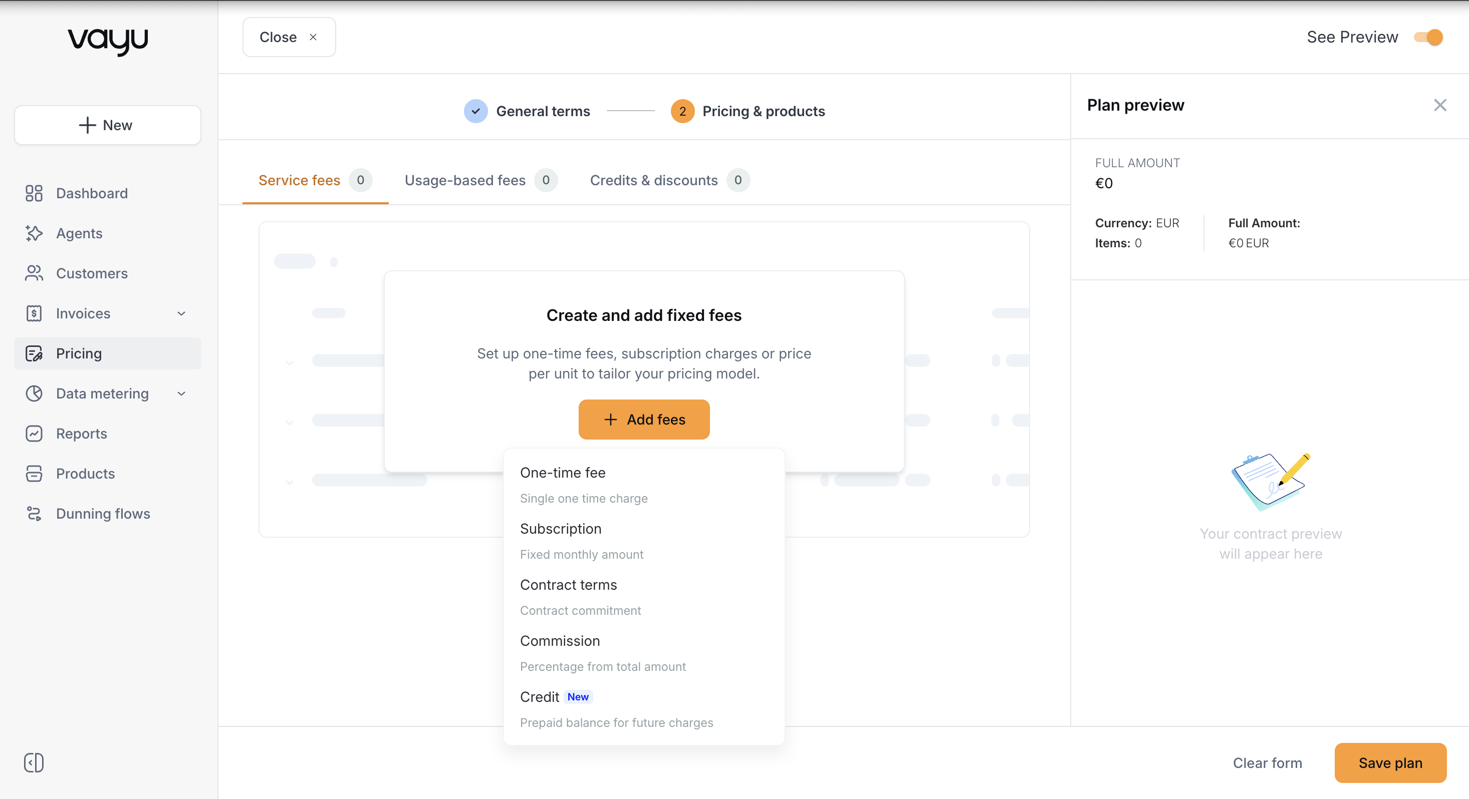This screenshot has width=1469, height=799.
Task: Click the Data metering pie icon
Action: pos(34,393)
